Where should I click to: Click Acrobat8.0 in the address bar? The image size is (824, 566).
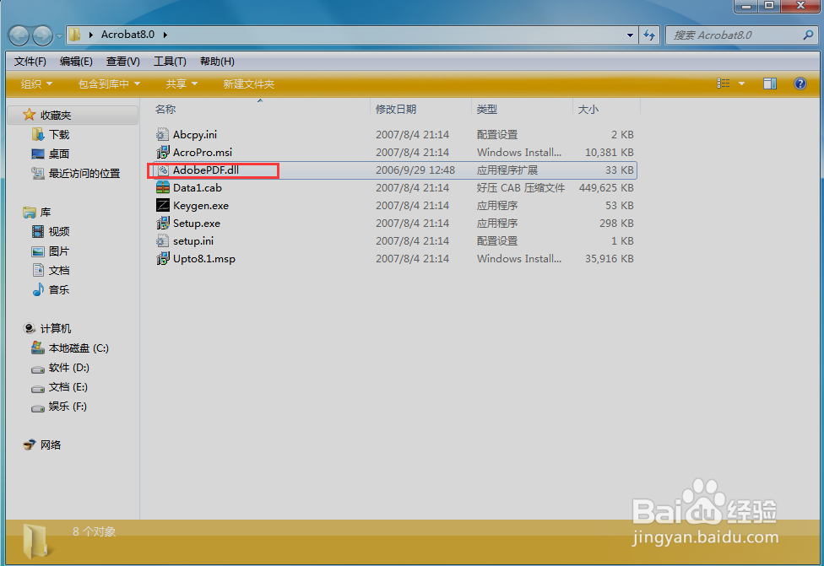127,35
